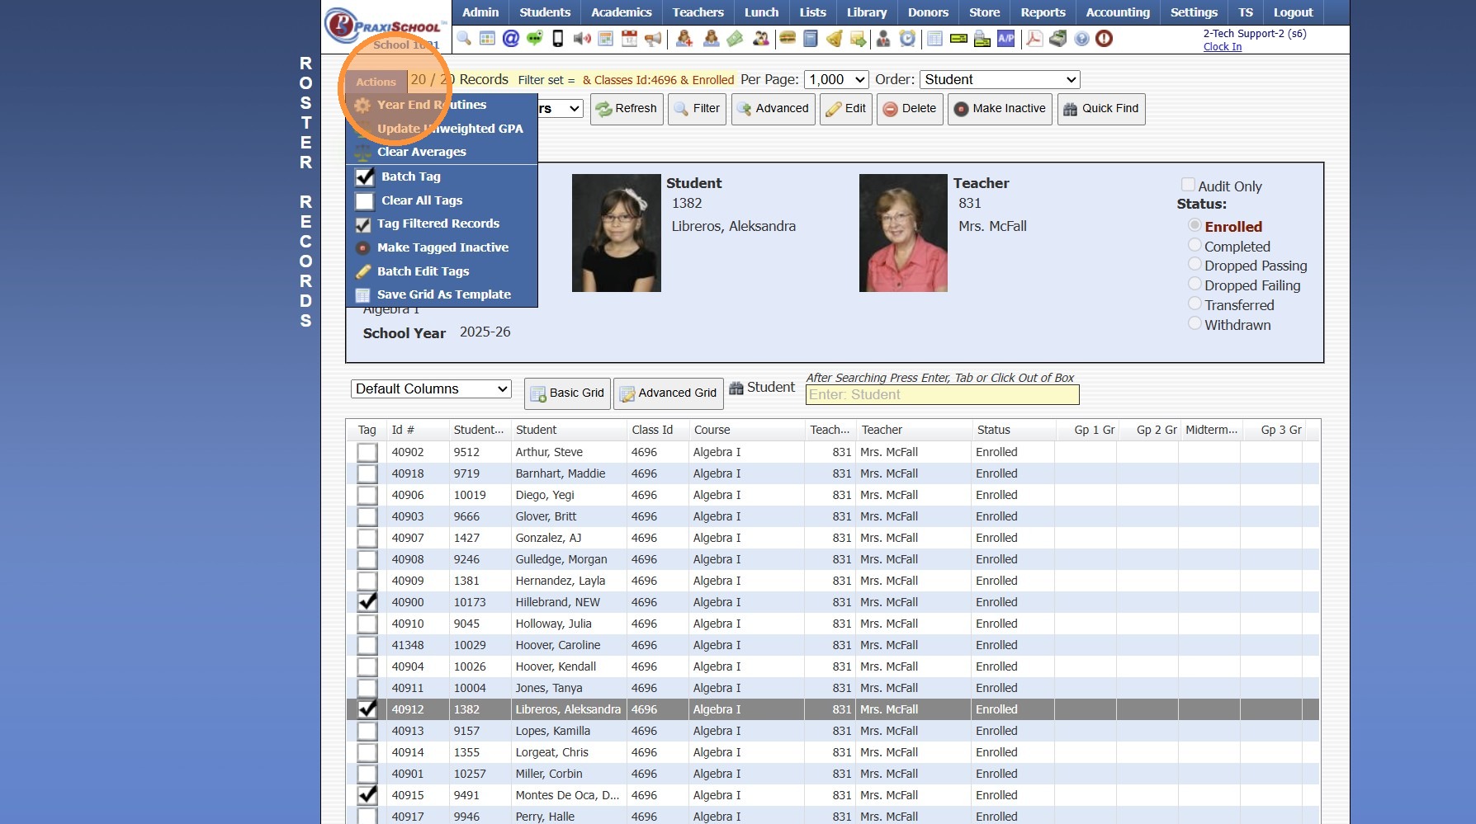Click the A/P accounts payable icon
The image size is (1476, 824).
click(1005, 38)
